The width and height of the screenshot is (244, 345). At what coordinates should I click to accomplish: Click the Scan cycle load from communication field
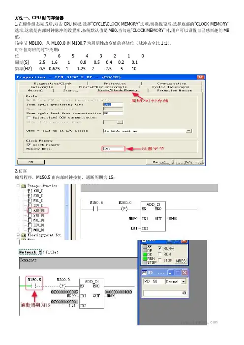(x=113, y=113)
